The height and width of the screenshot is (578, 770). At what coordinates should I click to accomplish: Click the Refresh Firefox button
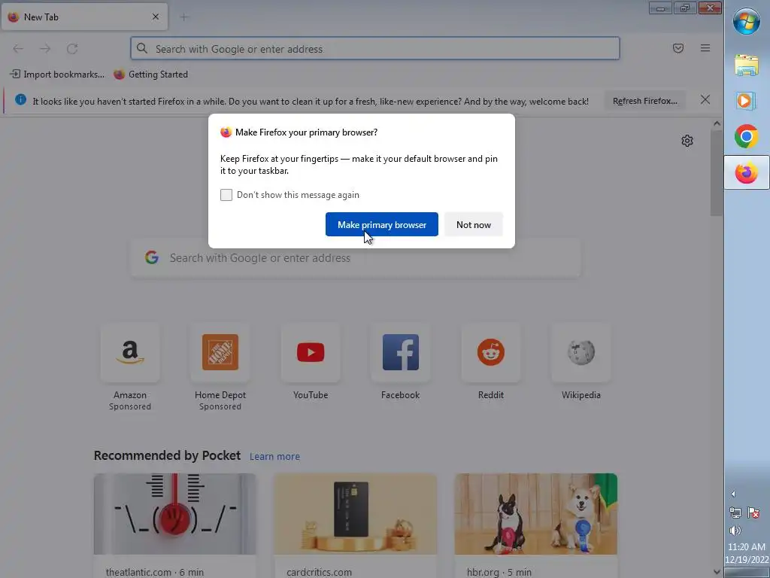644,101
